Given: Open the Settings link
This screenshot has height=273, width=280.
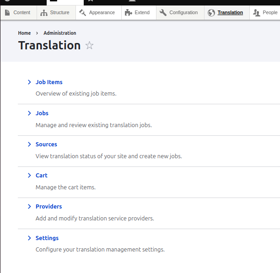Looking at the screenshot, I should coord(47,238).
